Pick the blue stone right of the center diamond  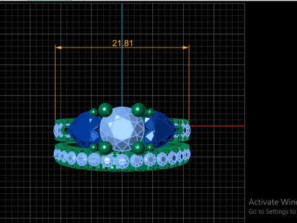point(160,129)
